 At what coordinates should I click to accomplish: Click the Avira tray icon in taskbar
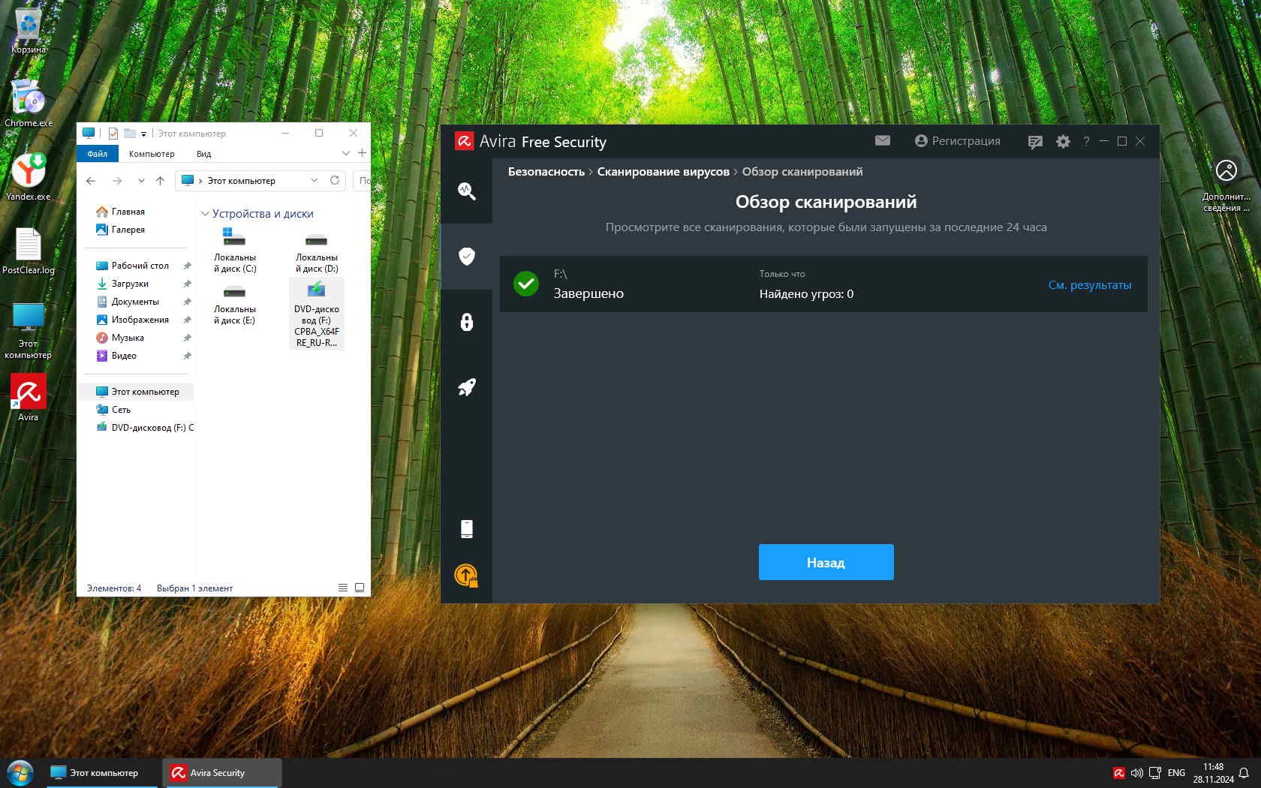click(1118, 773)
